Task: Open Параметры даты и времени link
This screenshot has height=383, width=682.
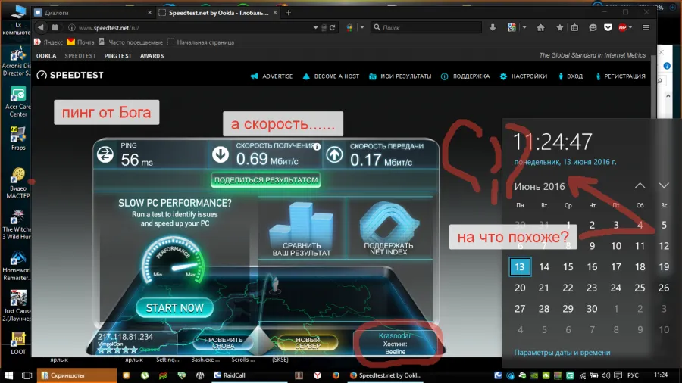Action: 562,352
